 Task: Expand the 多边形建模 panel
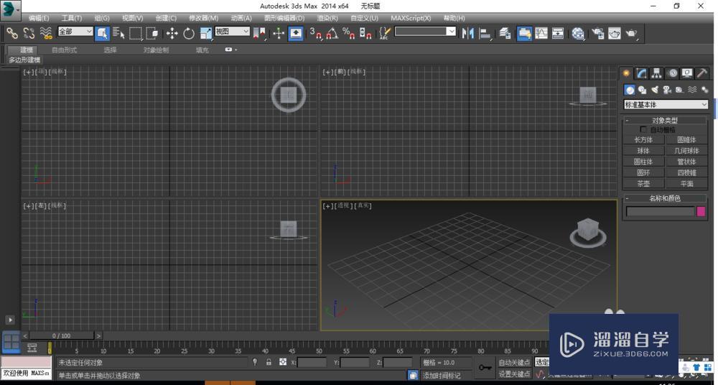[24, 60]
